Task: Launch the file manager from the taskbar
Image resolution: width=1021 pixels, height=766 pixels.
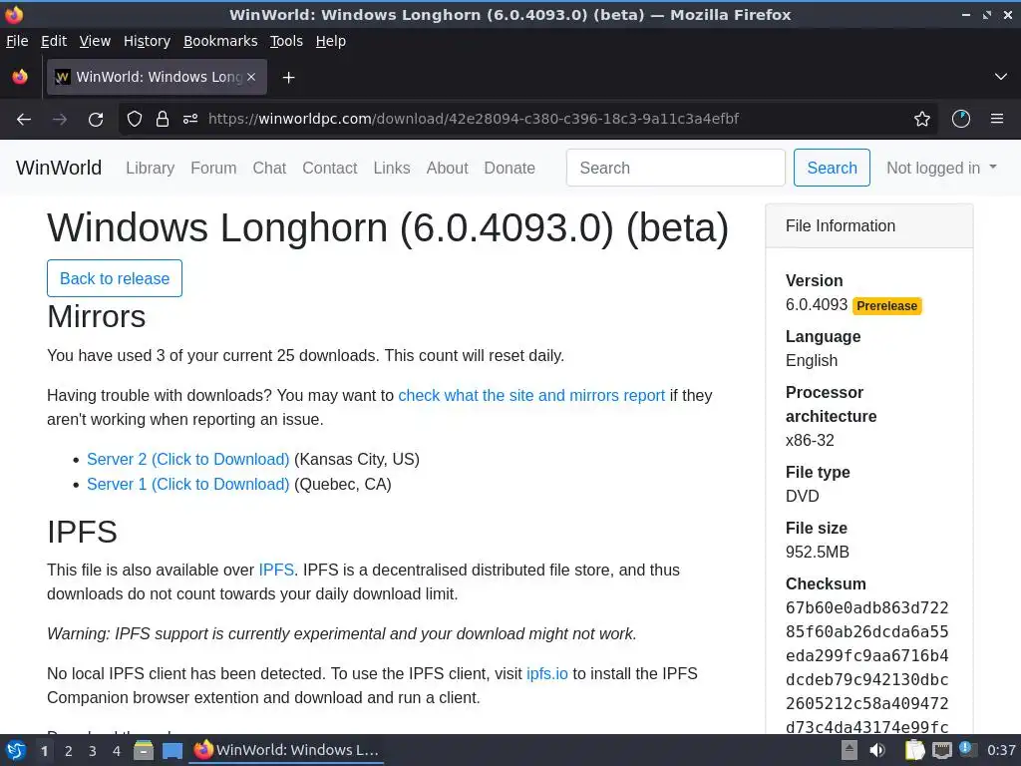Action: (x=144, y=750)
